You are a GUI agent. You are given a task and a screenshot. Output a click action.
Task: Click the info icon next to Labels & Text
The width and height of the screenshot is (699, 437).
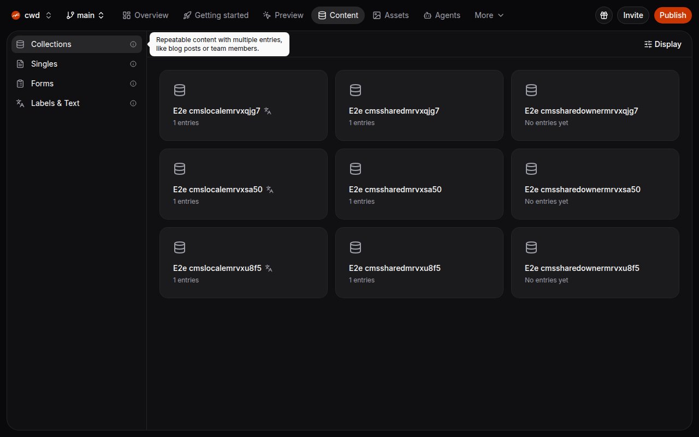coord(133,103)
